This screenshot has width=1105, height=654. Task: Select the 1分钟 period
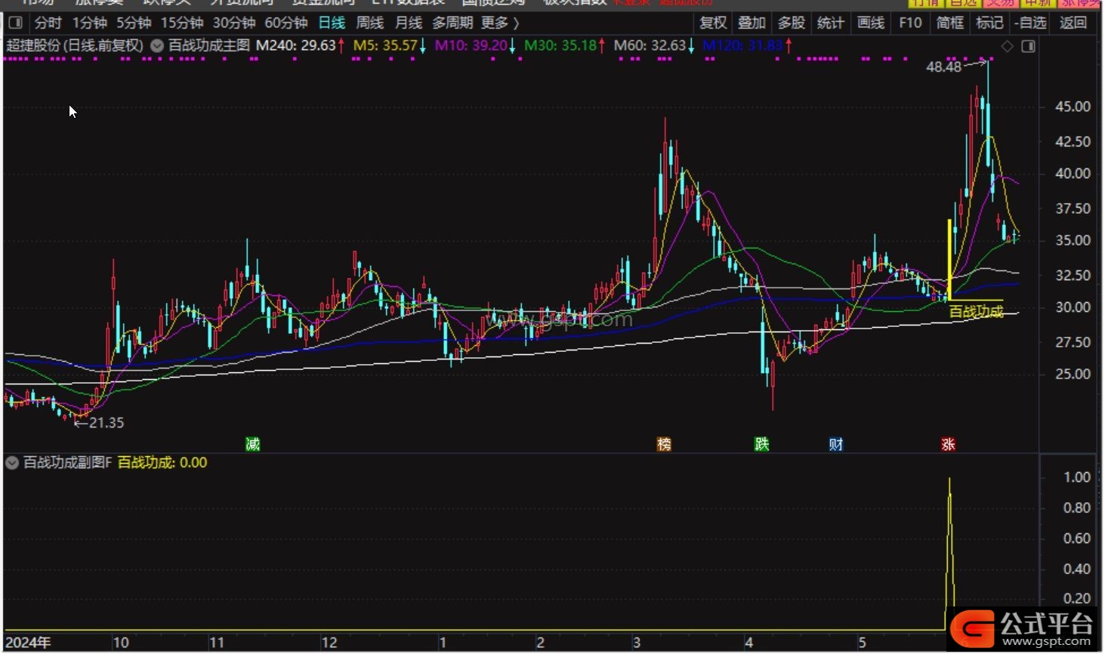(x=90, y=23)
